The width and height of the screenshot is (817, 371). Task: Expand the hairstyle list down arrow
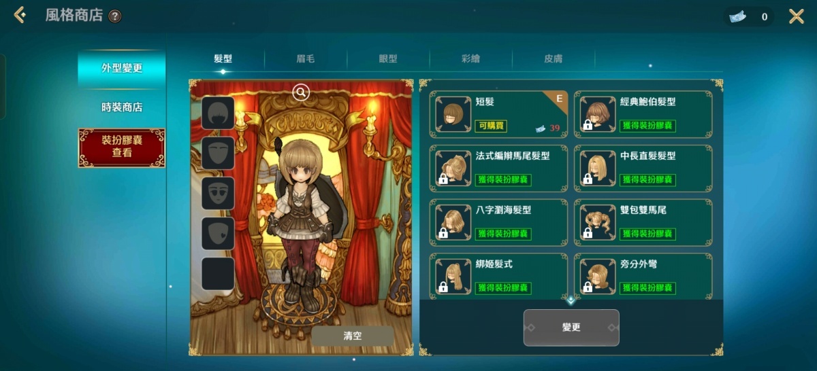(571, 300)
